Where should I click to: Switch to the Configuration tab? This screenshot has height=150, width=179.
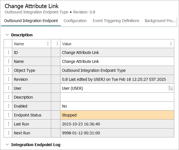(x=75, y=21)
